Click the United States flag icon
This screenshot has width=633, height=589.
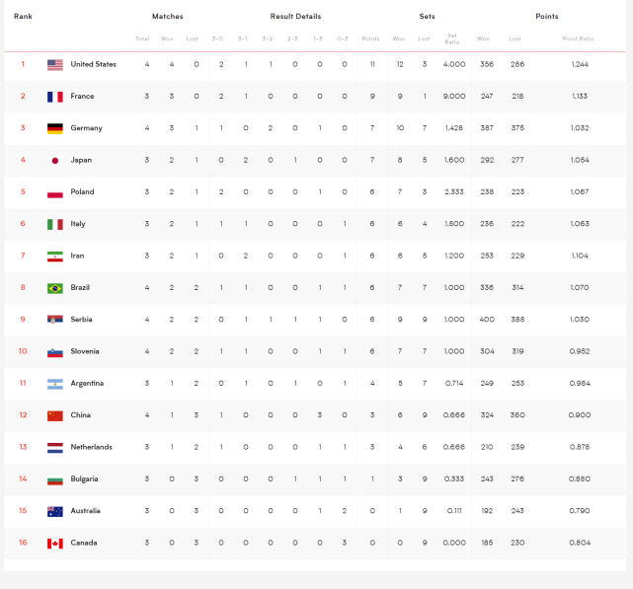tap(55, 65)
